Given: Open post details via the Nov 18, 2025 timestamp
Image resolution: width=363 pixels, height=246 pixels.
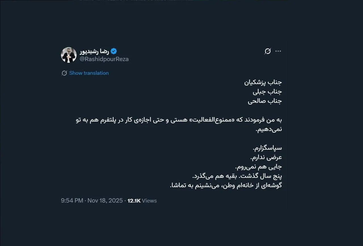Looking at the screenshot, I should point(105,201).
